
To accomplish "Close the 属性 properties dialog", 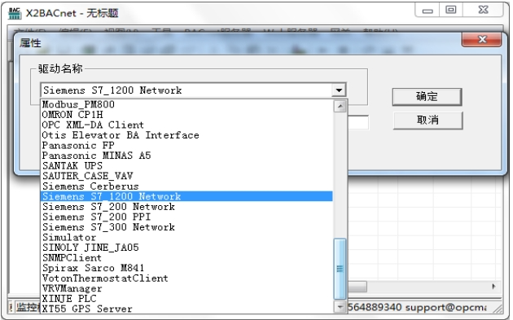I will point(481,40).
